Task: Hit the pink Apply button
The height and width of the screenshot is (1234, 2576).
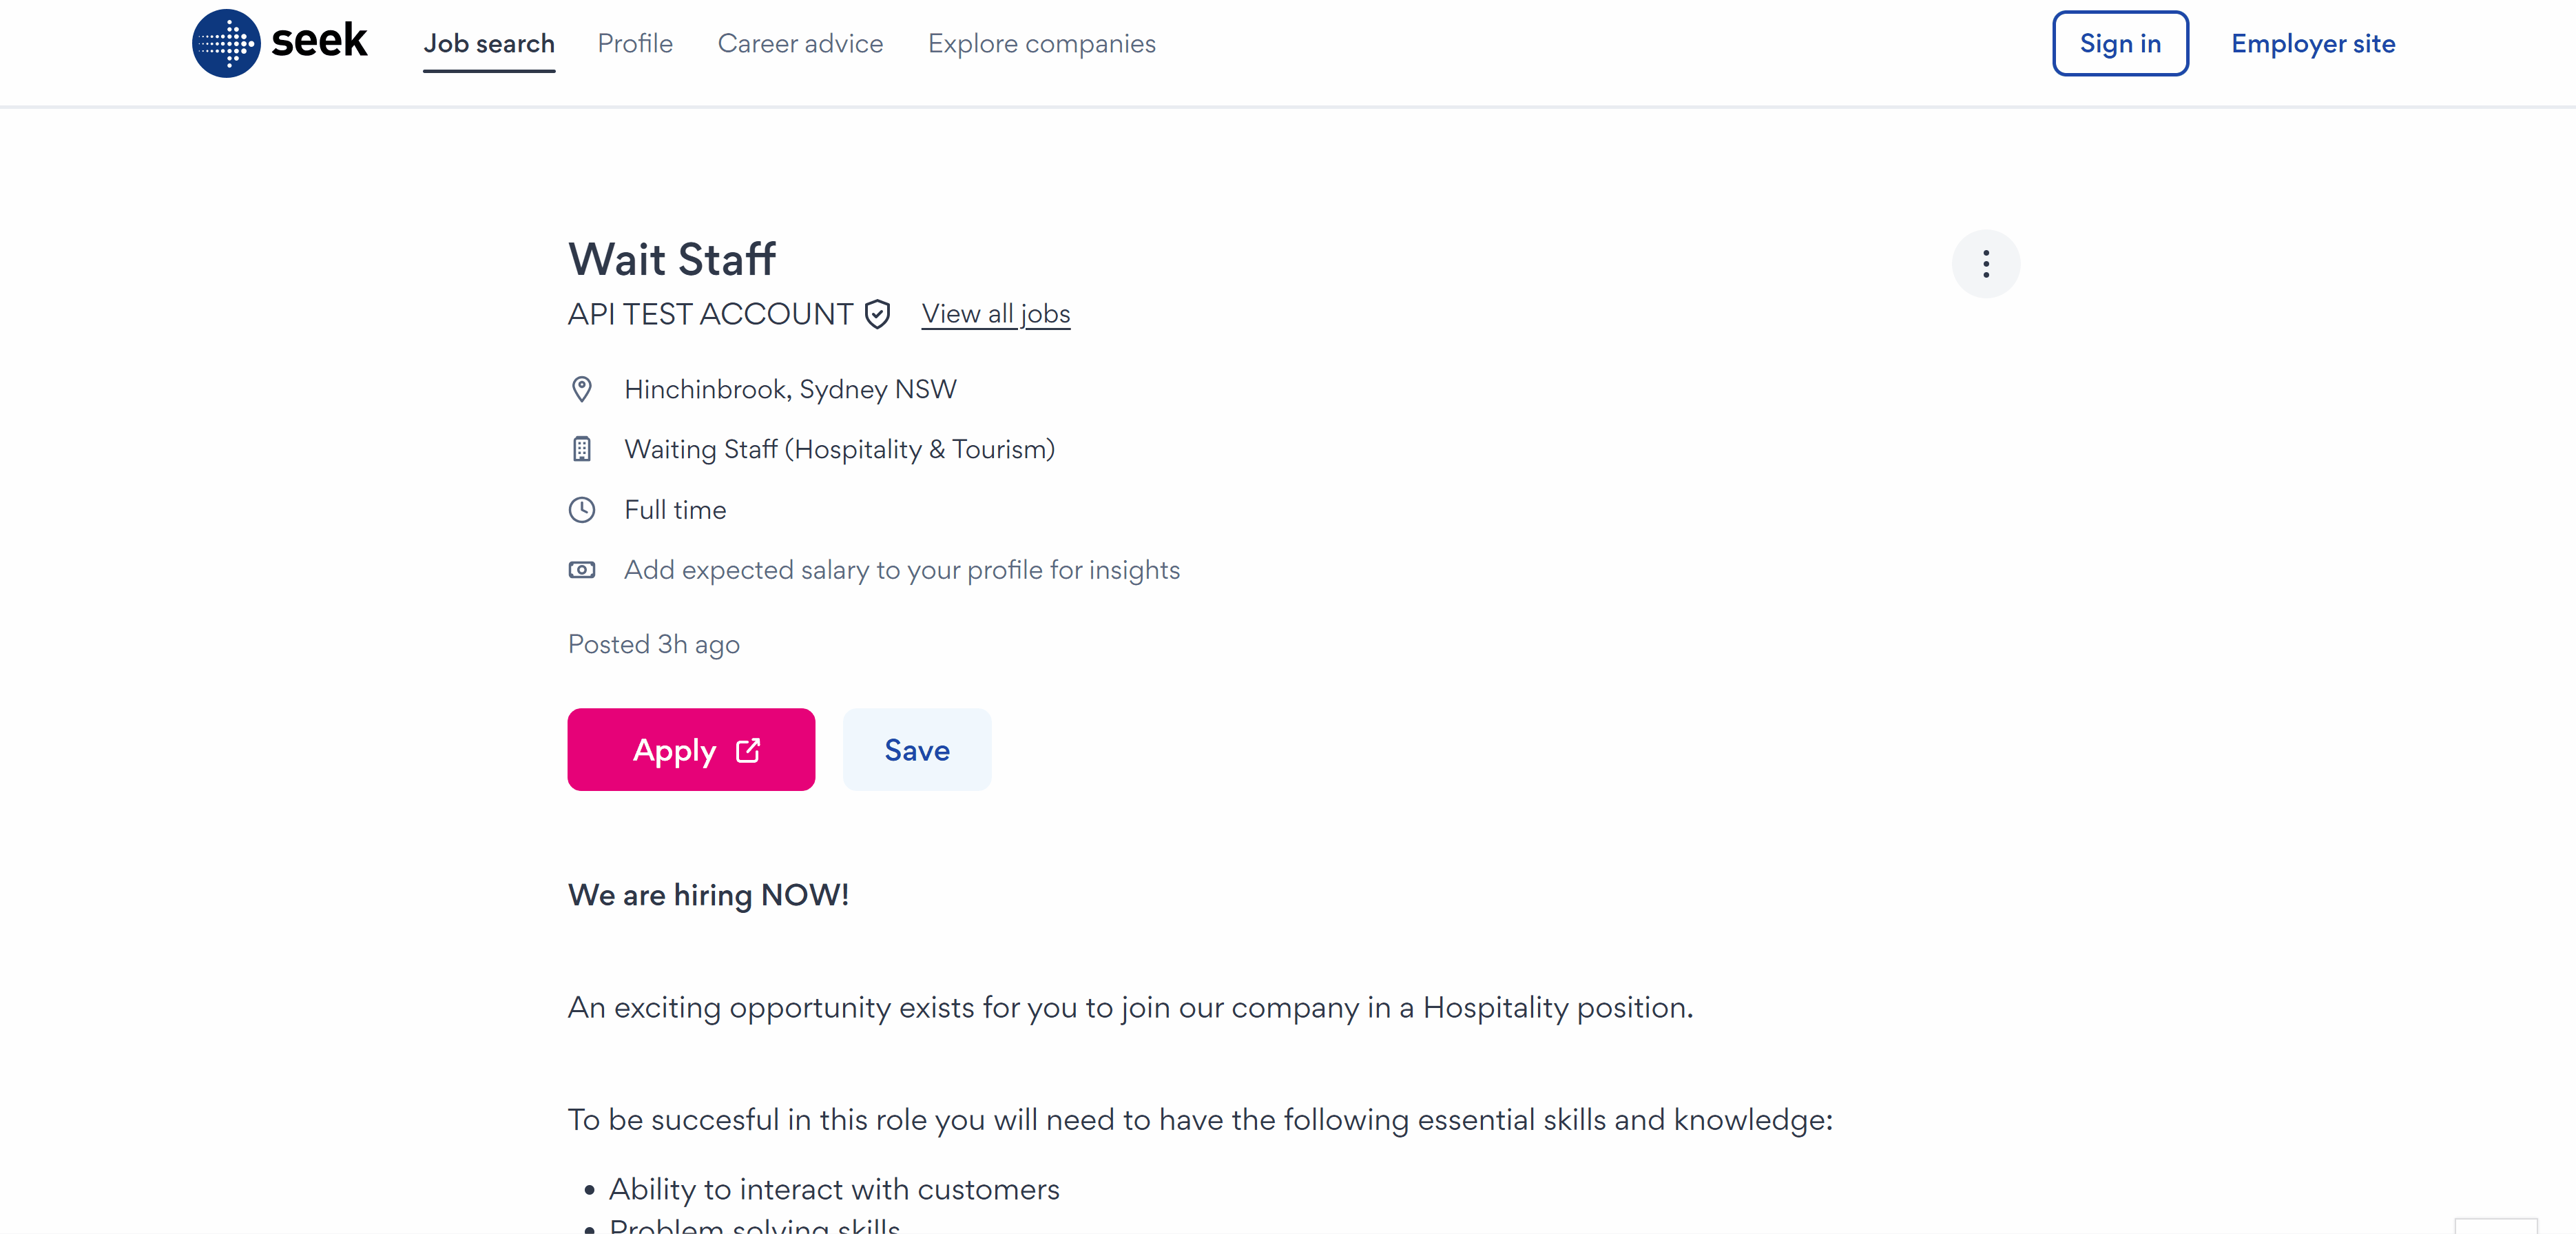Action: pyautogui.click(x=691, y=750)
